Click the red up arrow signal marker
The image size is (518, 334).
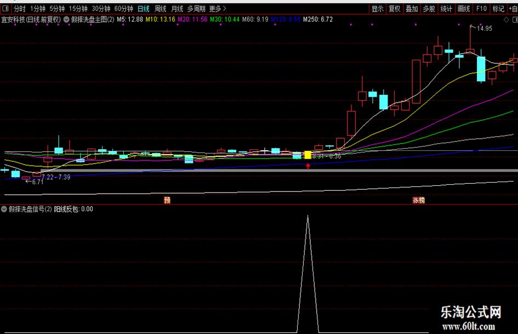pyautogui.click(x=308, y=166)
